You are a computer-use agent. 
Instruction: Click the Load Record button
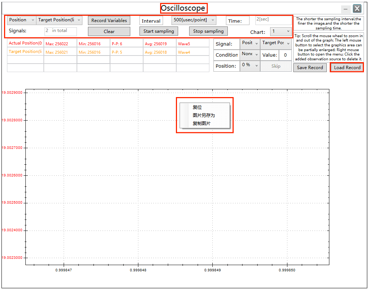(x=347, y=68)
